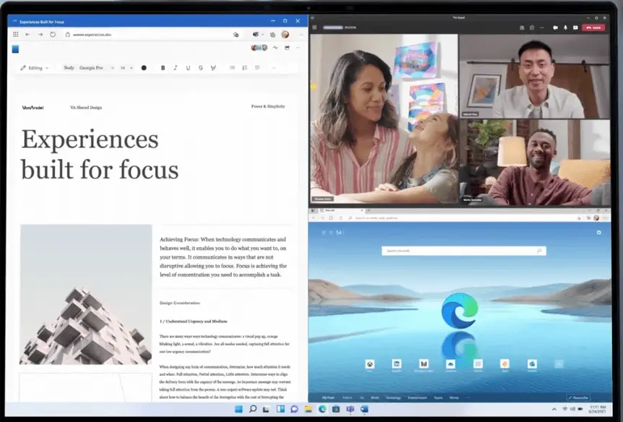The image size is (623, 422).
Task: Open Microsoft Teams from the taskbar
Action: (x=350, y=409)
